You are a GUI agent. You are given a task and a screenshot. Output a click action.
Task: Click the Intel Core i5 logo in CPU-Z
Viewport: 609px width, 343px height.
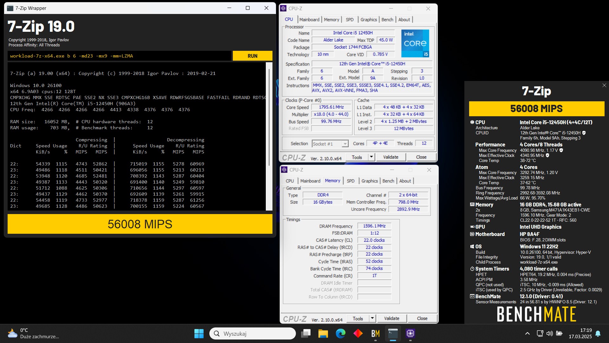pyautogui.click(x=415, y=44)
